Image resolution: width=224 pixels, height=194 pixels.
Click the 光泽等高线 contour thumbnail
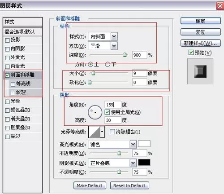click(x=95, y=132)
